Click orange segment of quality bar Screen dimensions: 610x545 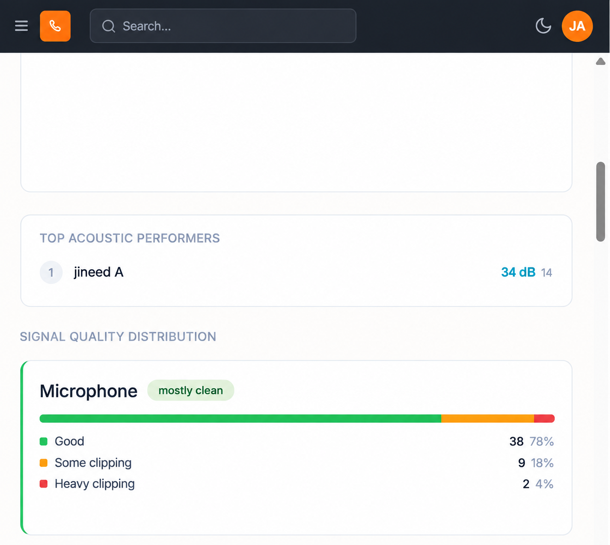(x=488, y=419)
